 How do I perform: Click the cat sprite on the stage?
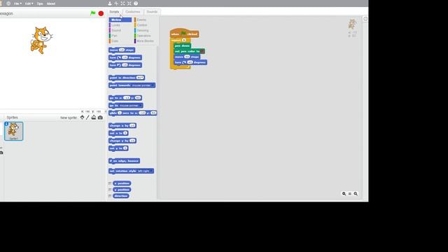click(41, 40)
